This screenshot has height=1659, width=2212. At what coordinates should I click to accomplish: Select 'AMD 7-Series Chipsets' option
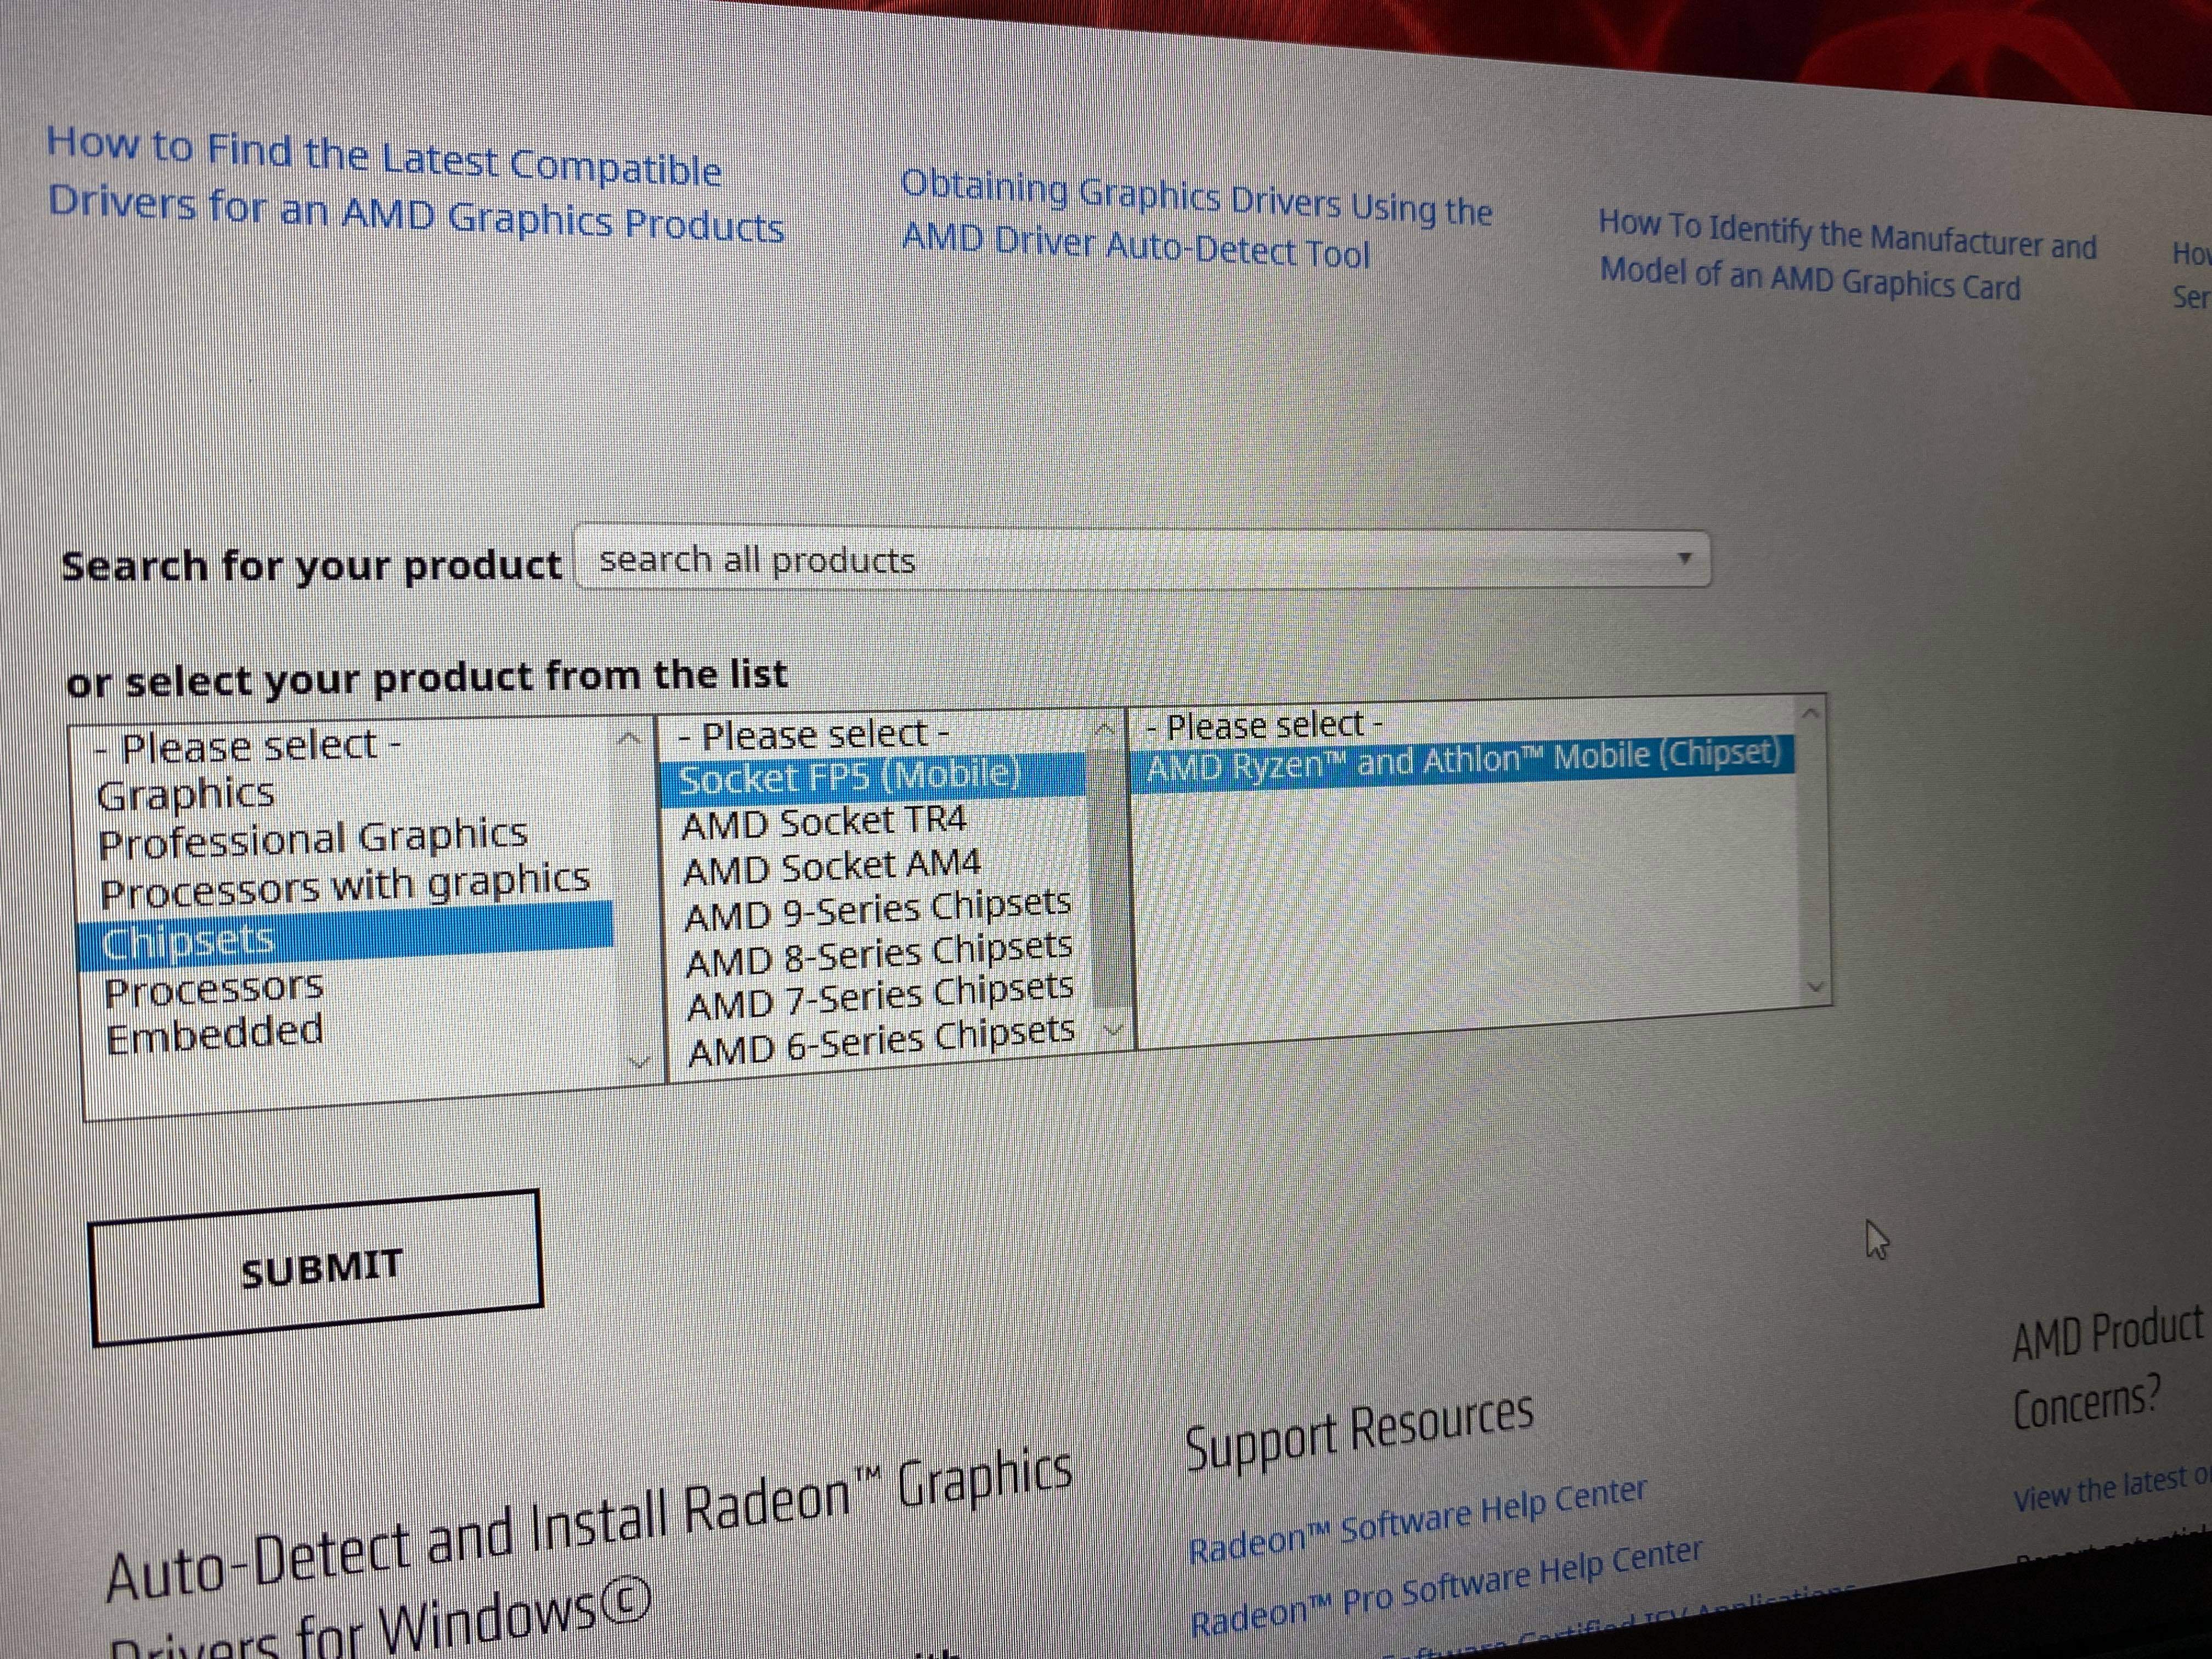tap(881, 996)
